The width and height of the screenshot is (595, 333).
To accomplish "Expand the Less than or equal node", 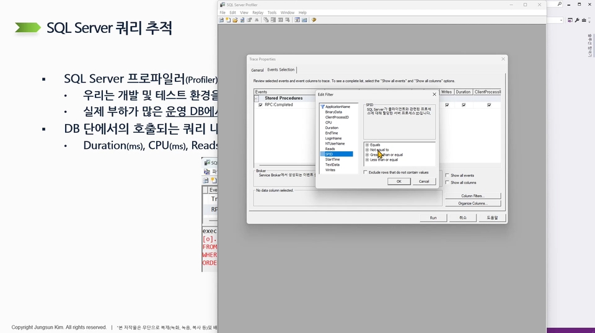I will tap(367, 160).
